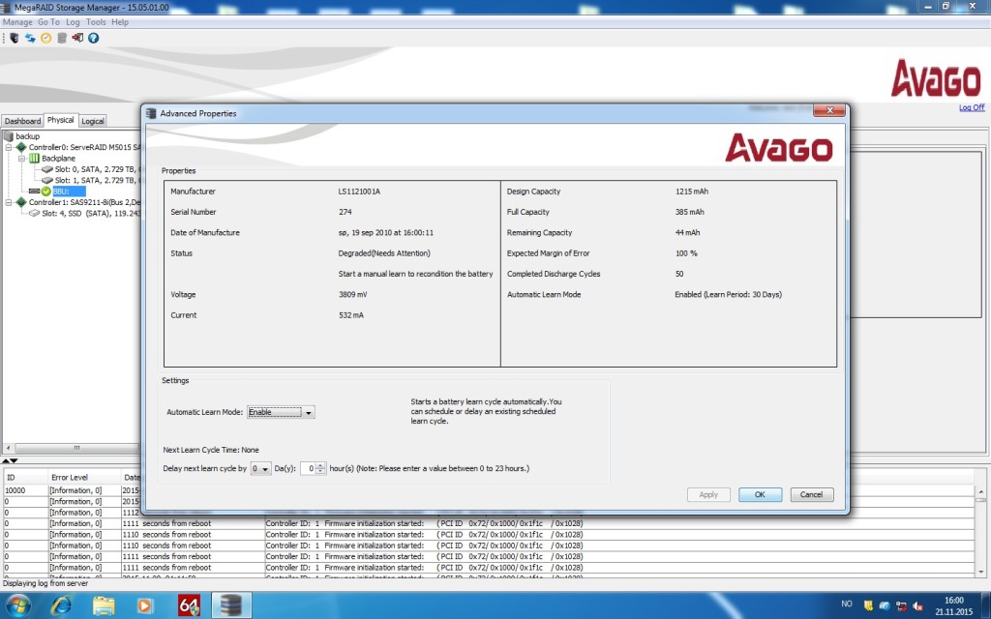Open the Help menu

[120, 22]
